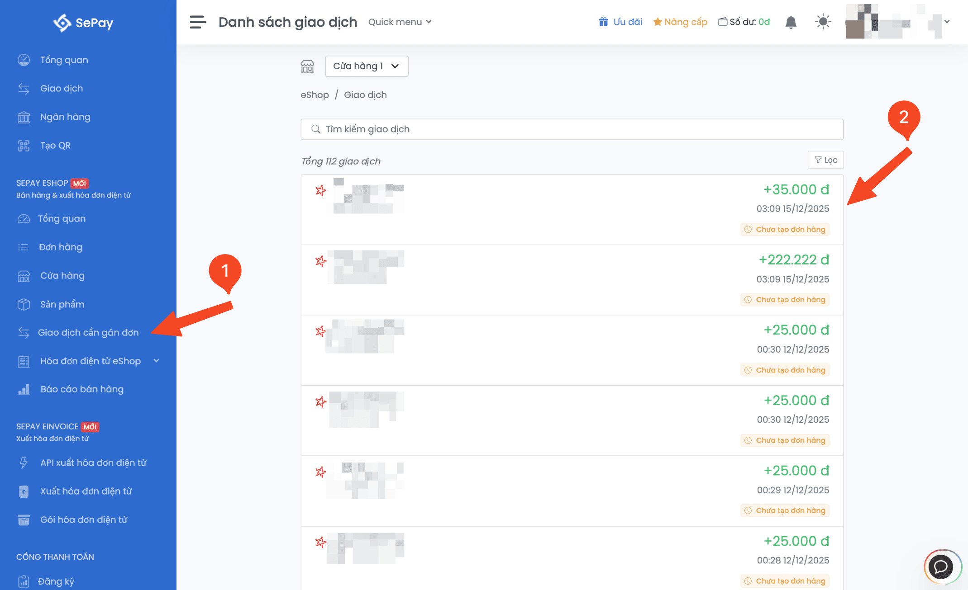Open Báo cáo bán hàng page
Screen dimensions: 968x590
pyautogui.click(x=82, y=389)
